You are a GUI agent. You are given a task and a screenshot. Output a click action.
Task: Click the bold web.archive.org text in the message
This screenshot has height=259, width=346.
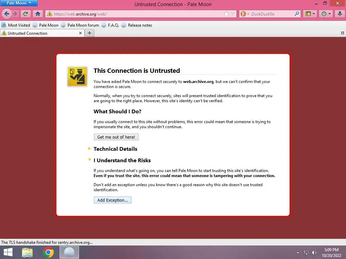[x=198, y=82]
